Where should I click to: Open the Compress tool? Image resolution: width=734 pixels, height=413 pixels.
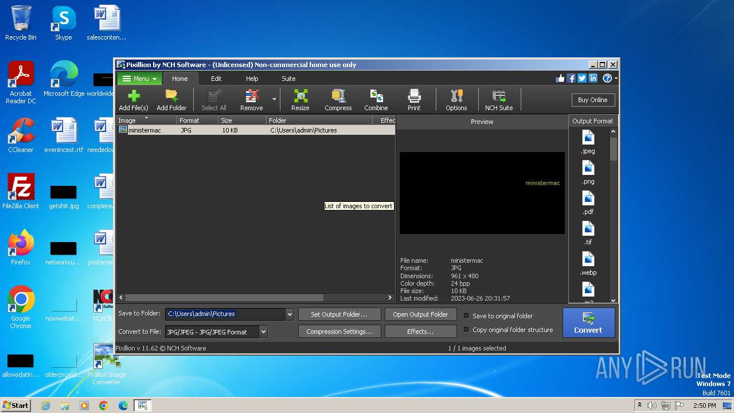pyautogui.click(x=338, y=100)
